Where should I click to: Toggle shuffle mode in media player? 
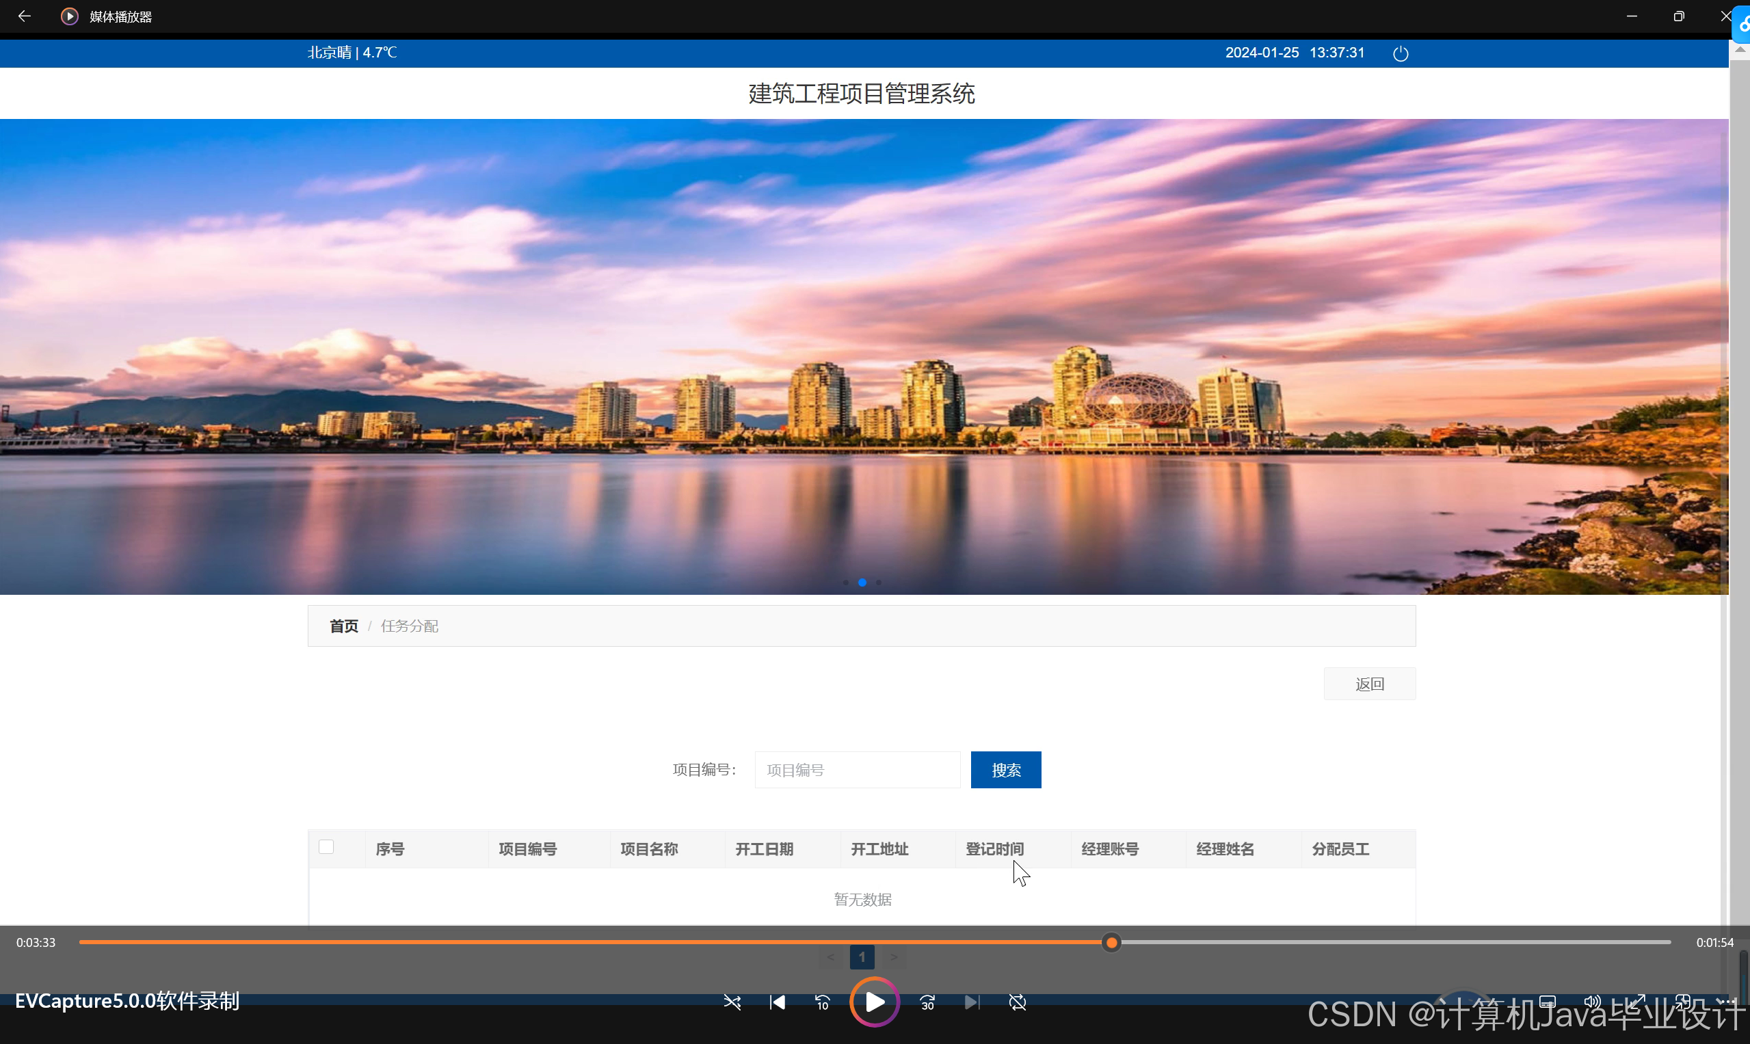pos(732,1002)
